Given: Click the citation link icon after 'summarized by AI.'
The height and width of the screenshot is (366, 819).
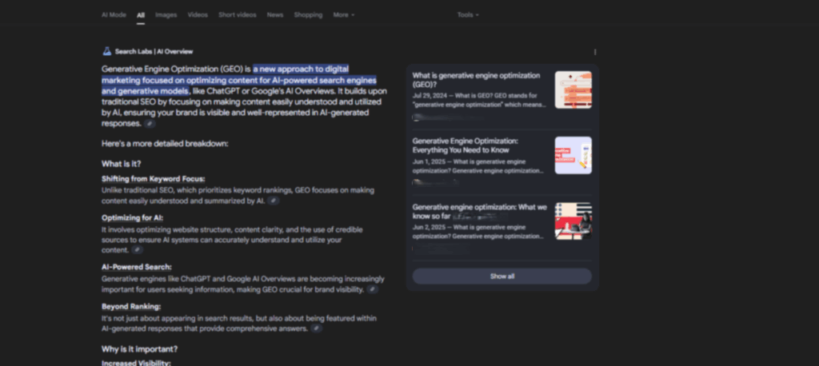Looking at the screenshot, I should [x=274, y=201].
